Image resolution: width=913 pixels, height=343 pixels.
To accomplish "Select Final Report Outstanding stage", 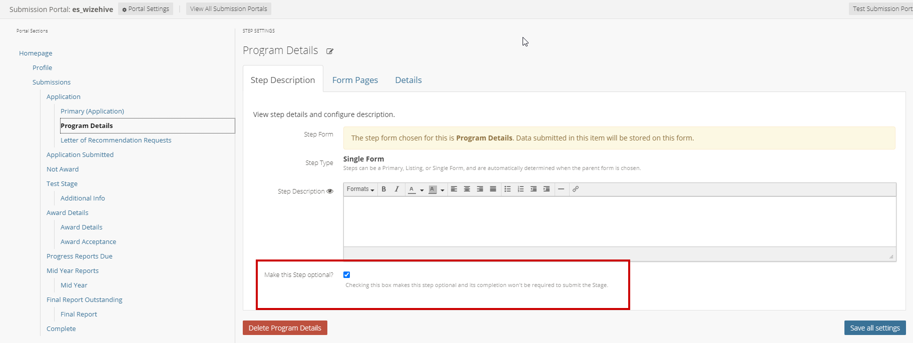I will pos(85,299).
